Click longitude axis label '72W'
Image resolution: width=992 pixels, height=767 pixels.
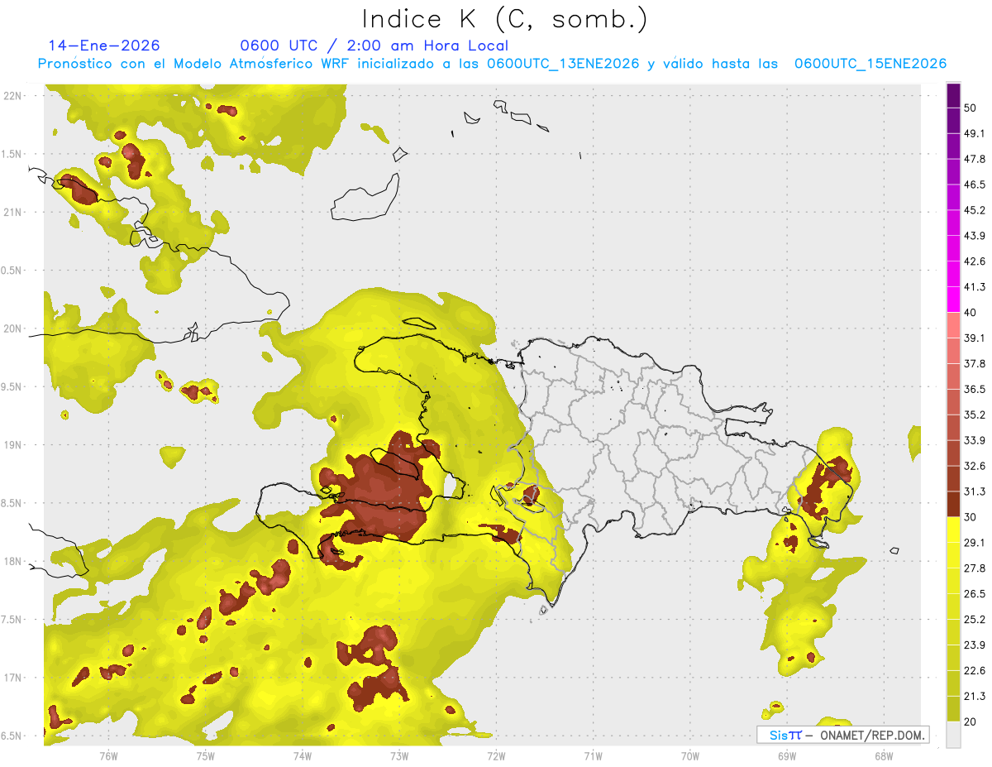click(x=496, y=756)
